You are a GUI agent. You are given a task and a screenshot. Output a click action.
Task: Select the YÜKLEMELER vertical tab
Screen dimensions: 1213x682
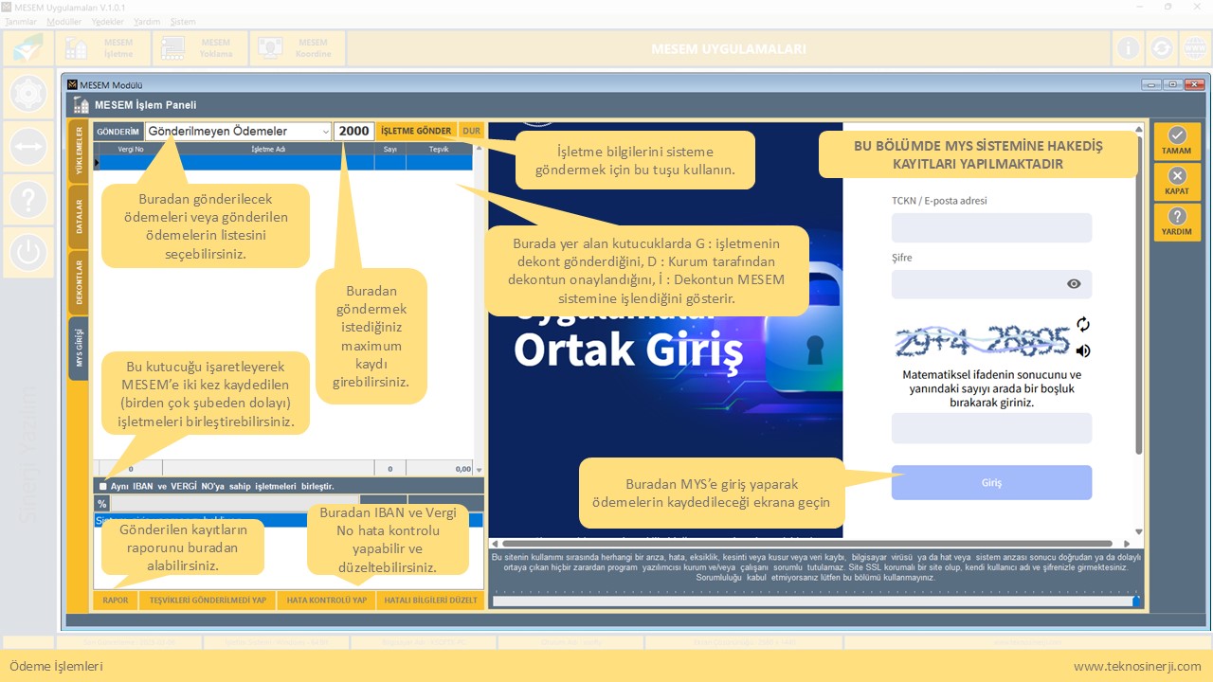click(80, 152)
